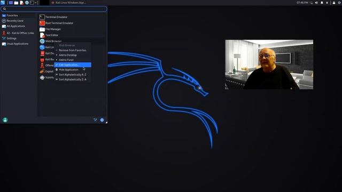342x192 pixels.
Task: Choose Add to Desktop in context menu
Action: click(73, 55)
